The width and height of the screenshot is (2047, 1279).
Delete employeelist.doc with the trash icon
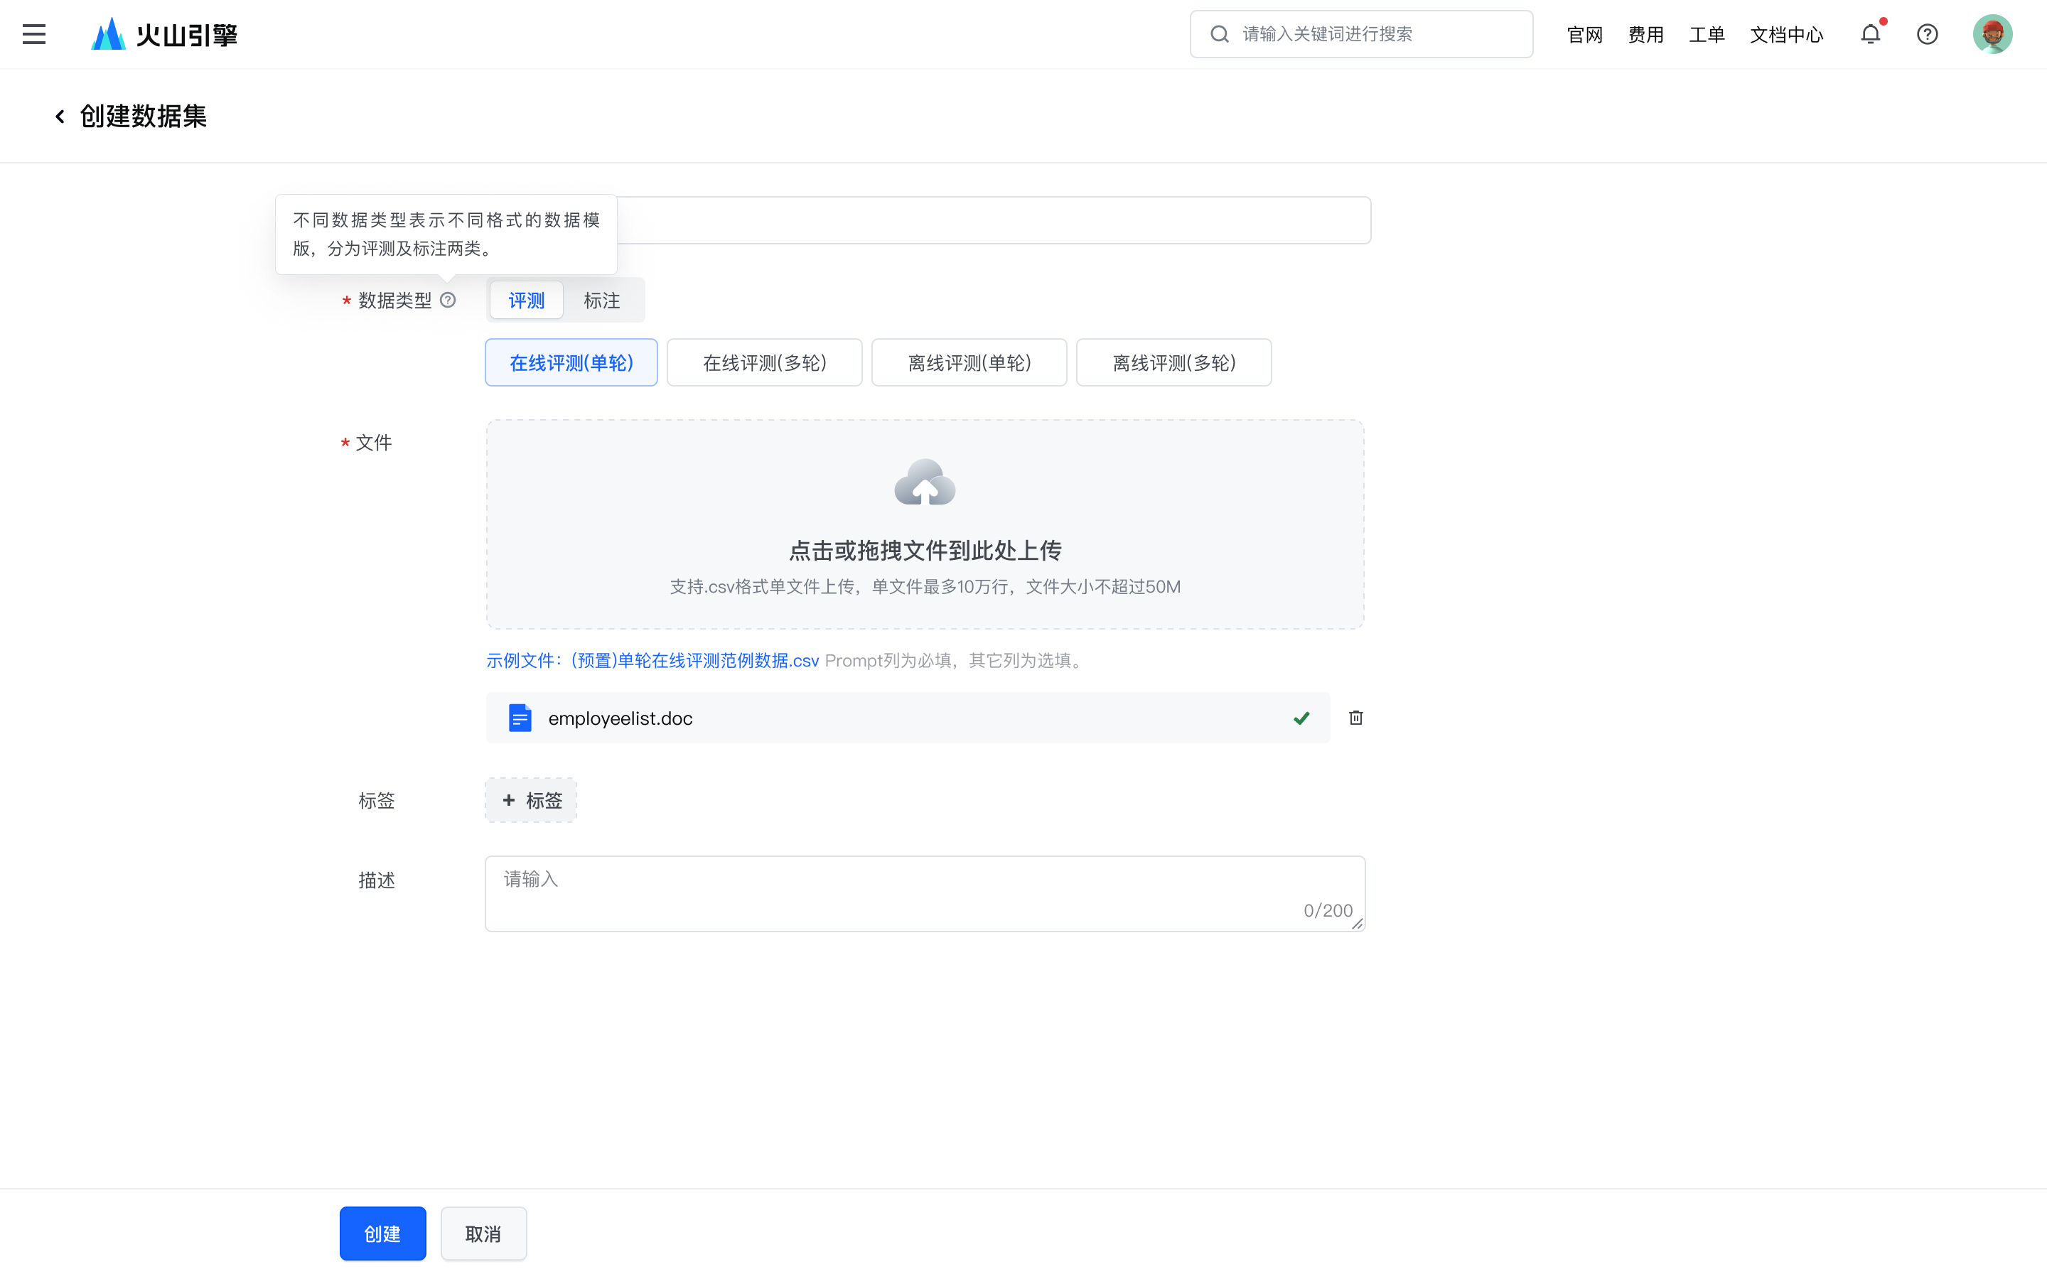[x=1356, y=718]
